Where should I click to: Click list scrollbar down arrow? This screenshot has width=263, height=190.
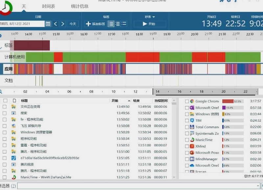[x=174, y=177]
